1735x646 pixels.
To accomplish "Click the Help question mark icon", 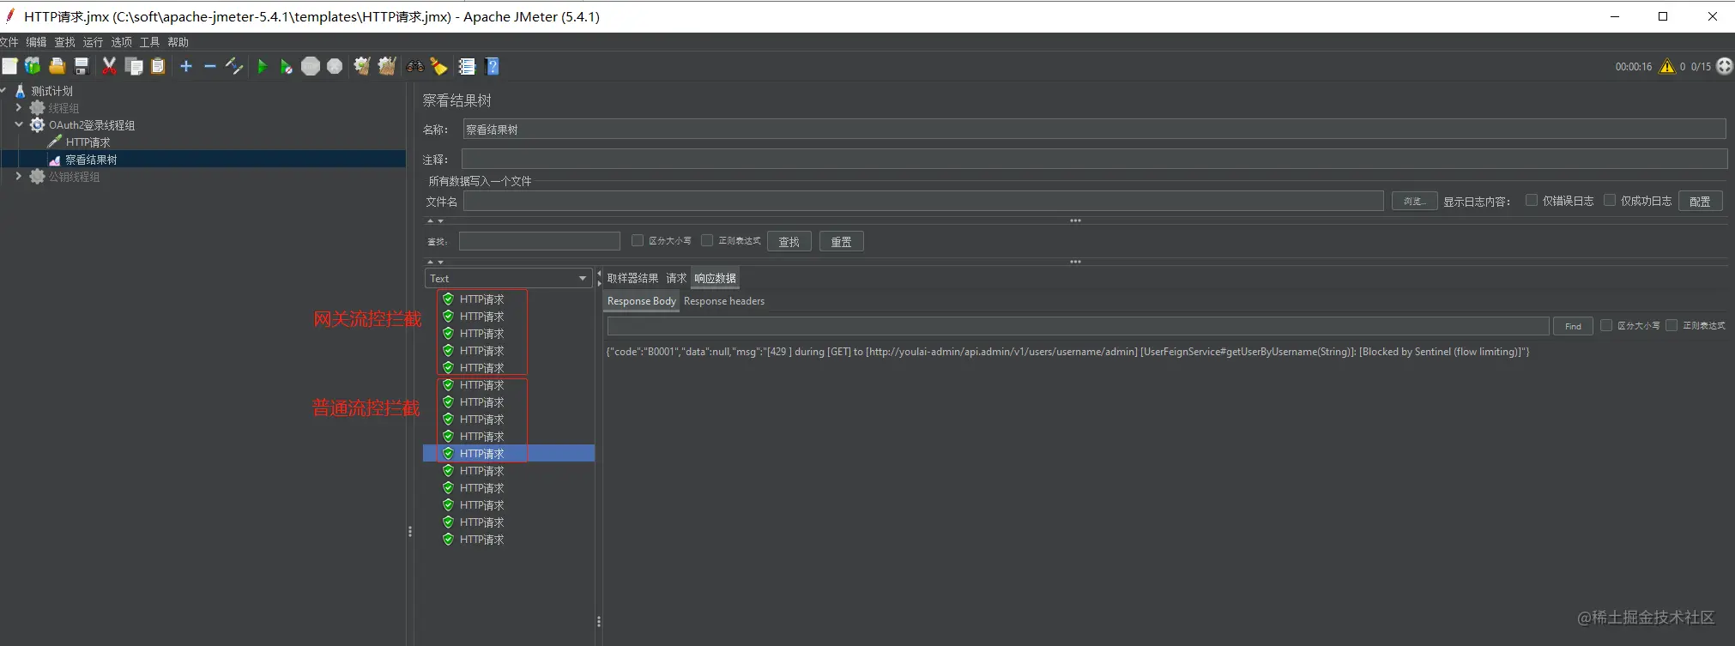I will (x=492, y=66).
